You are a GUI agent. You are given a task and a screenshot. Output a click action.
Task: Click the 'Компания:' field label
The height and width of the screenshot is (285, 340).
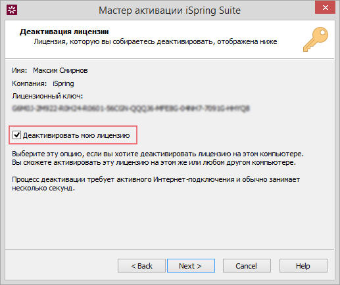29,83
